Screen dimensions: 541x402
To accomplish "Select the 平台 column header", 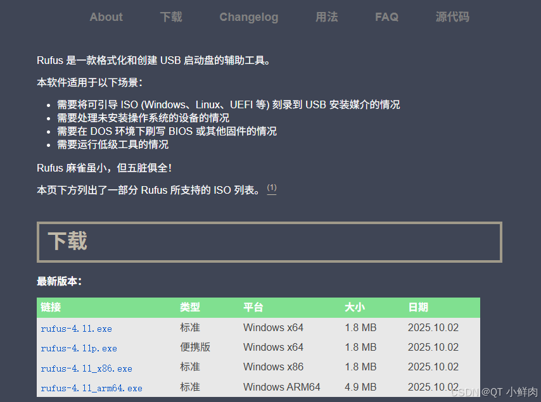I will click(x=253, y=307).
